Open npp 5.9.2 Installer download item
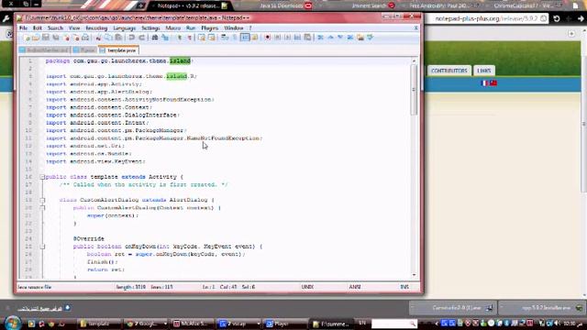This screenshot has height=330, width=587. coord(542,308)
